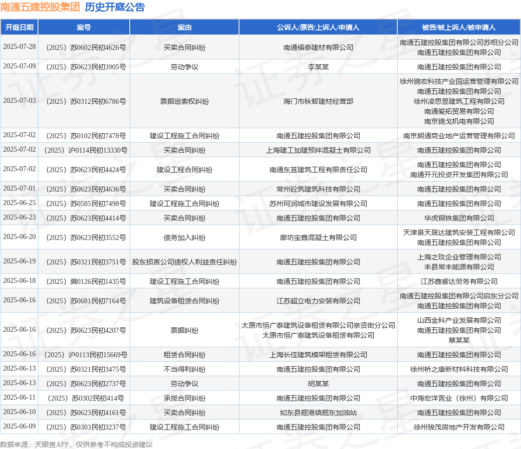The image size is (521, 449).
Task: Click case number 苏0623民初4207号
Action: [86, 330]
